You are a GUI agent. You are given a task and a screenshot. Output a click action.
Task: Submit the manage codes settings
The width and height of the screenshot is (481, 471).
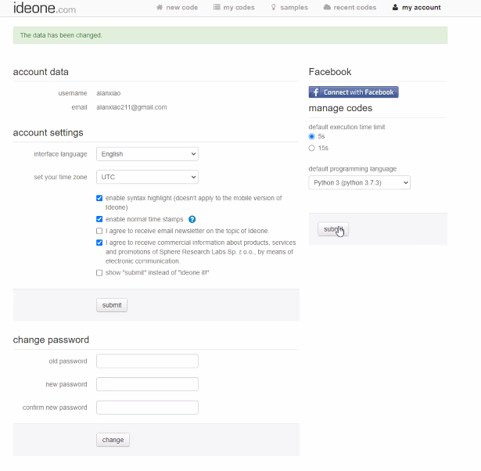coord(333,229)
